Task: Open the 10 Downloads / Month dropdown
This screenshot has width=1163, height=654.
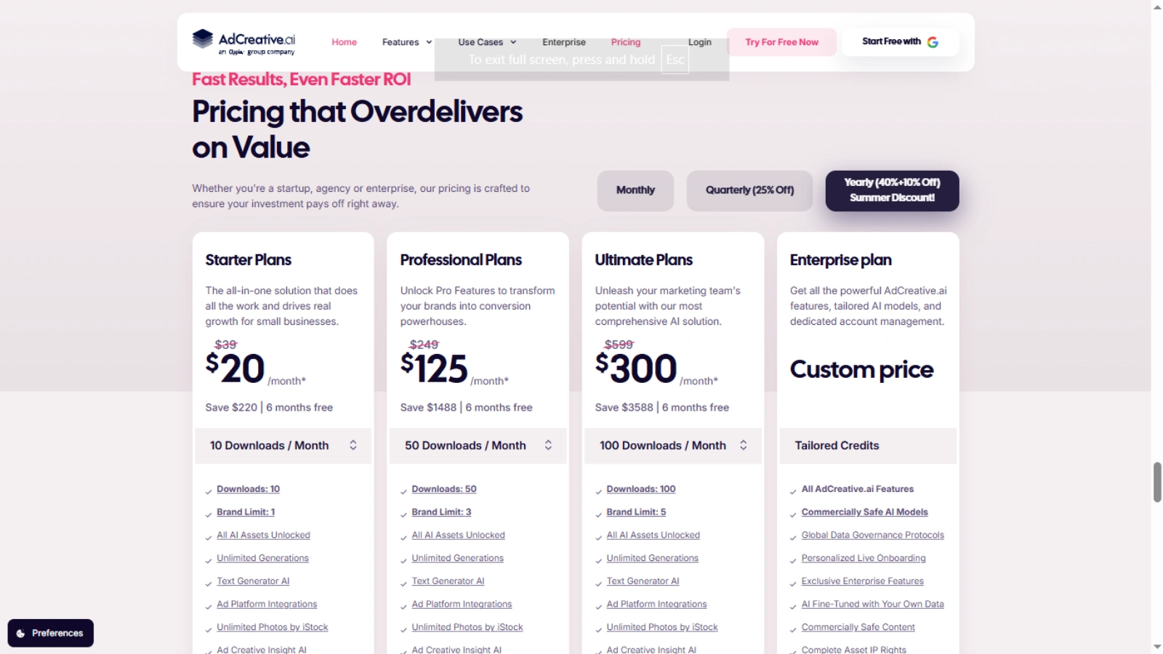Action: (x=283, y=445)
